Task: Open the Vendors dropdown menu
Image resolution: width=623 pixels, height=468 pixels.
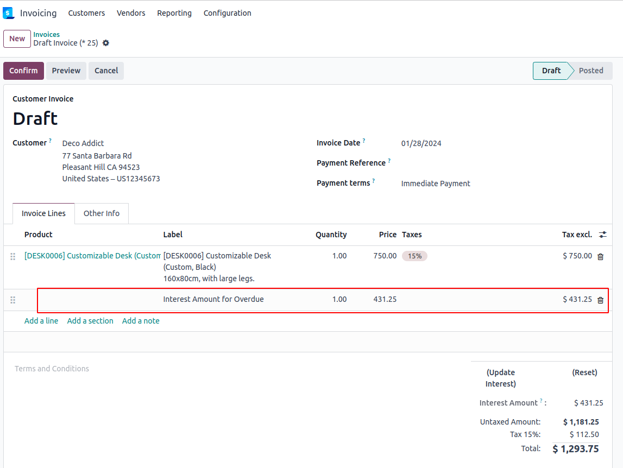Action: pyautogui.click(x=131, y=13)
